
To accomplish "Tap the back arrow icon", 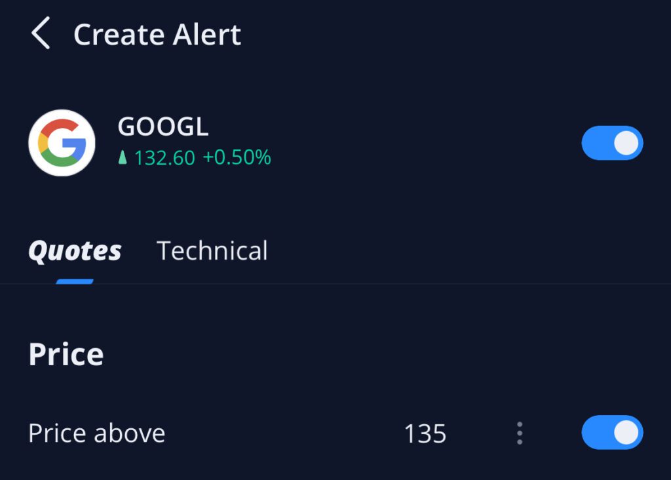I will point(41,34).
